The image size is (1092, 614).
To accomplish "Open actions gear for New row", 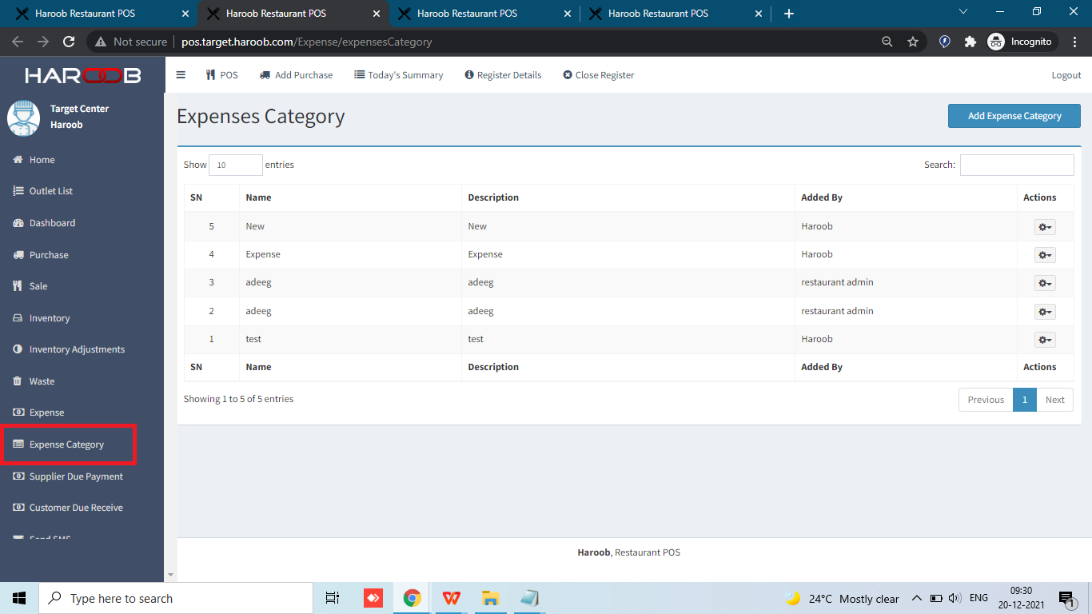I will coord(1045,227).
